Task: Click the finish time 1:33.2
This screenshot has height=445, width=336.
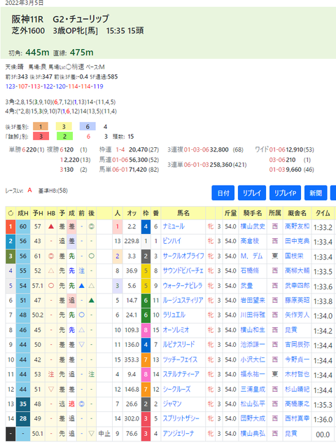Action: (323, 227)
